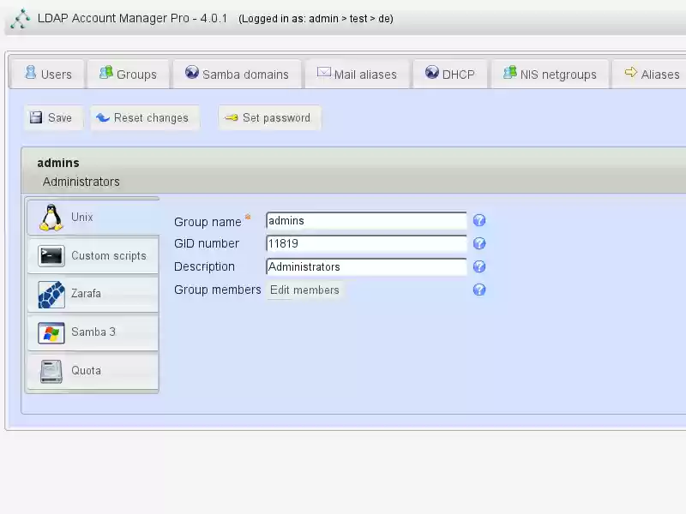Open Custom scripts via the terminal icon
The width and height of the screenshot is (686, 514).
pos(50,255)
